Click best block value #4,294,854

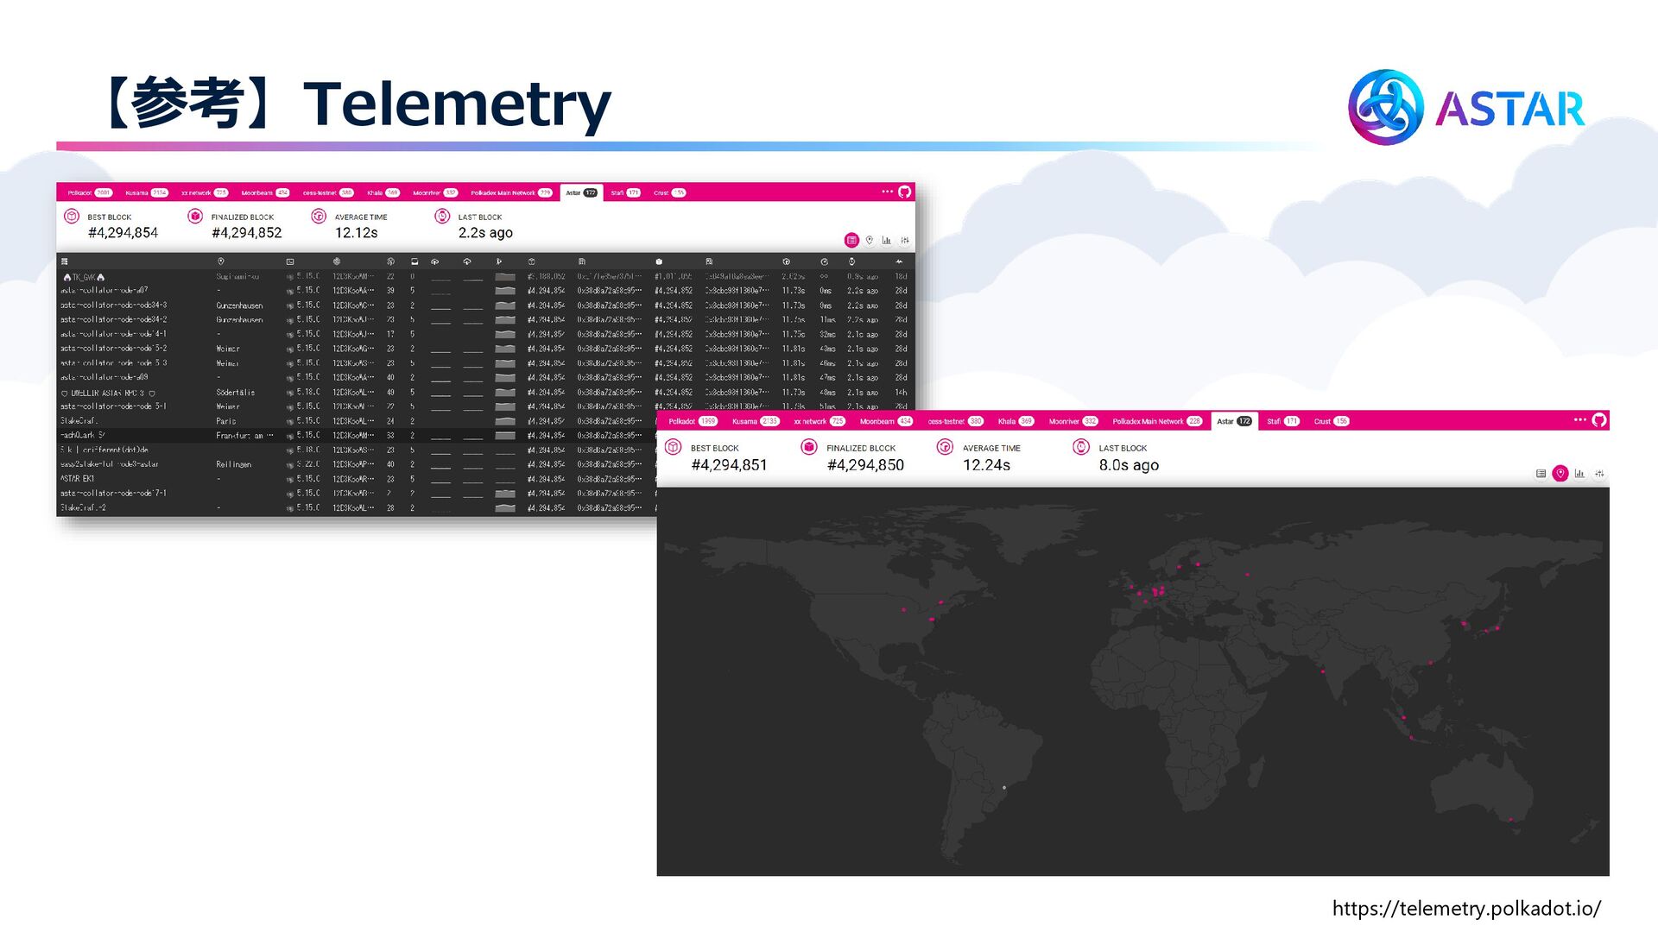pos(123,233)
